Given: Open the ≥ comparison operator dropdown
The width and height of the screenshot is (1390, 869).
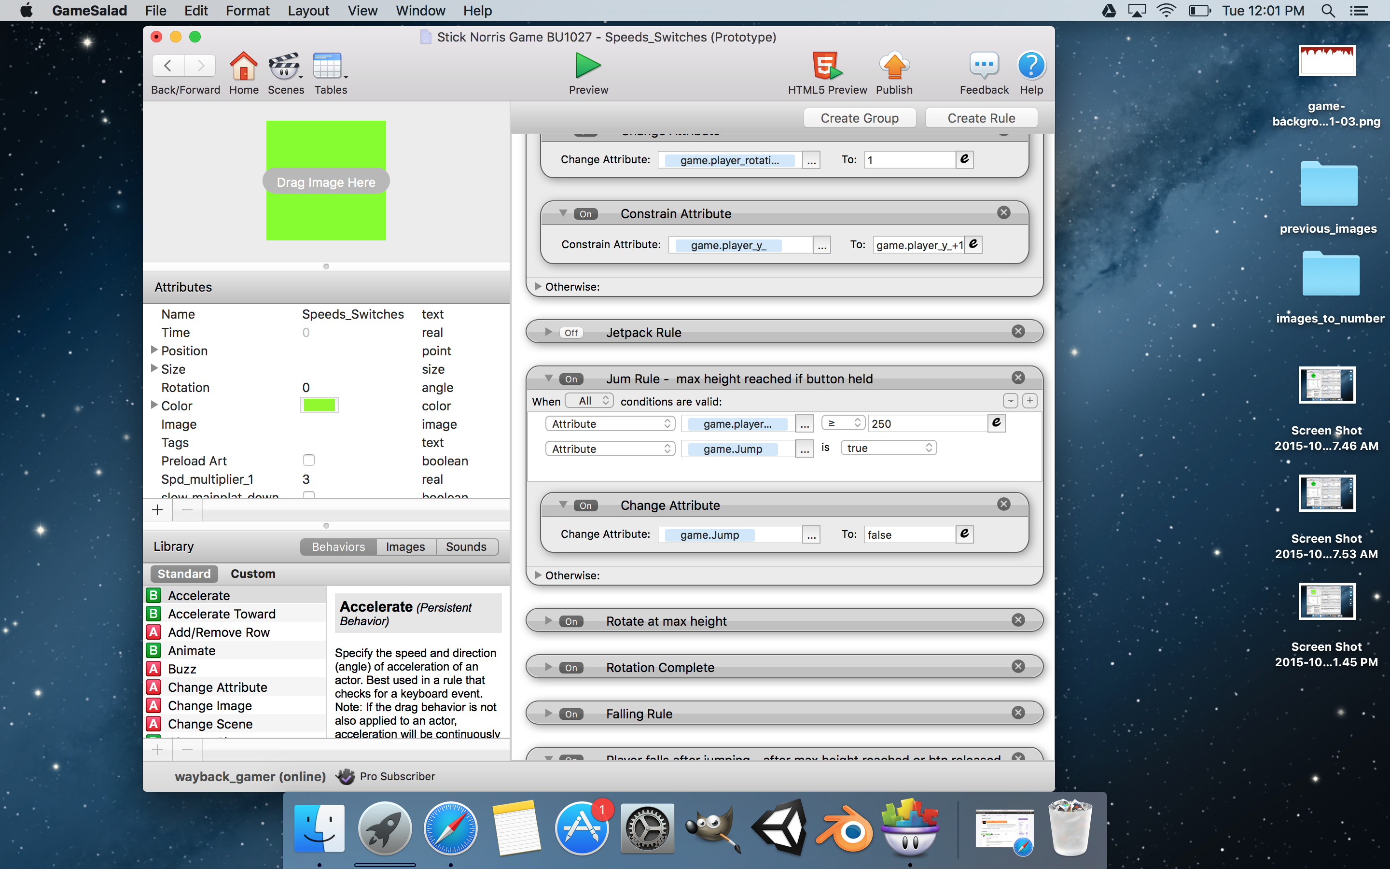Looking at the screenshot, I should (x=843, y=423).
